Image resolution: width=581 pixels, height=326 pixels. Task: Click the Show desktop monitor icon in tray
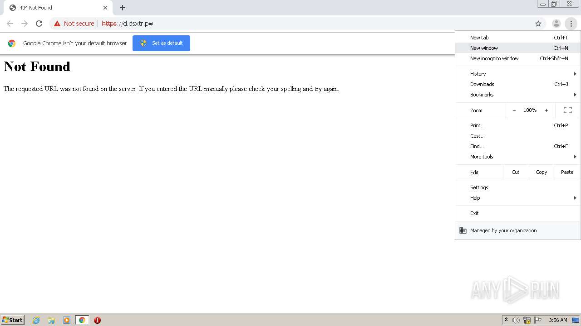point(576,320)
